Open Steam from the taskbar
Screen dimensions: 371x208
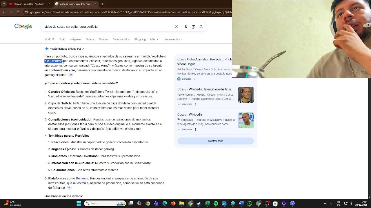point(199,203)
